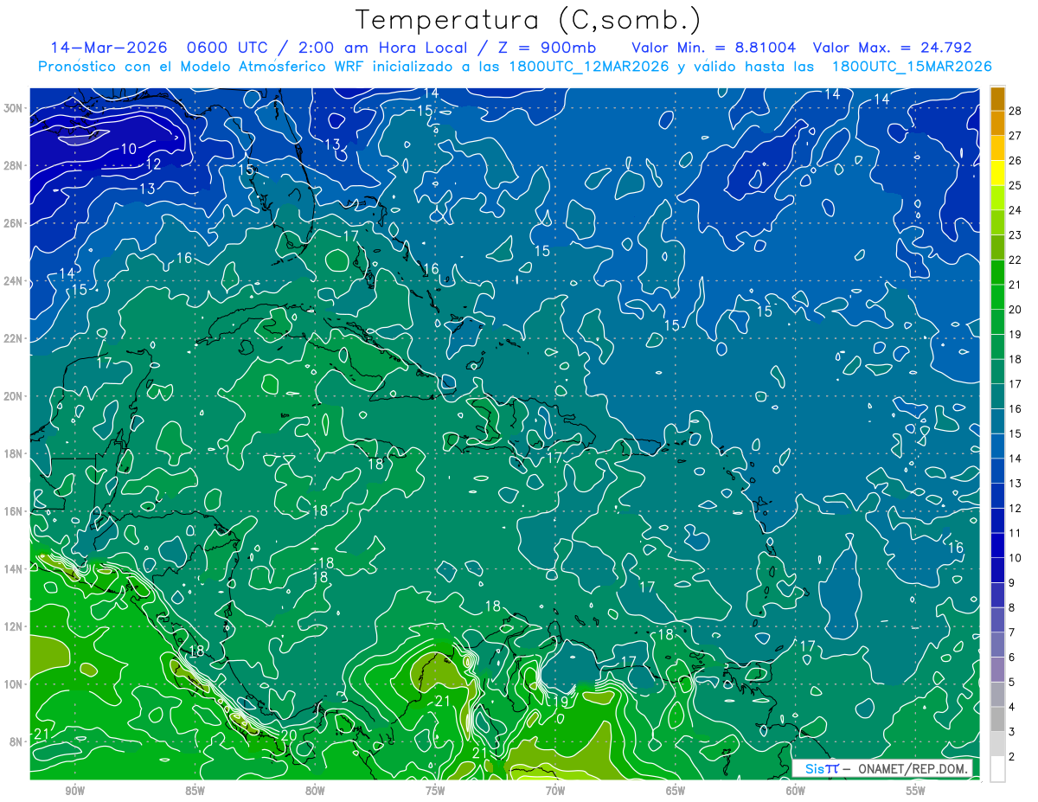Screen dimensions: 1038x802
Task: Click the contour label "19" on the map
Action: (561, 702)
